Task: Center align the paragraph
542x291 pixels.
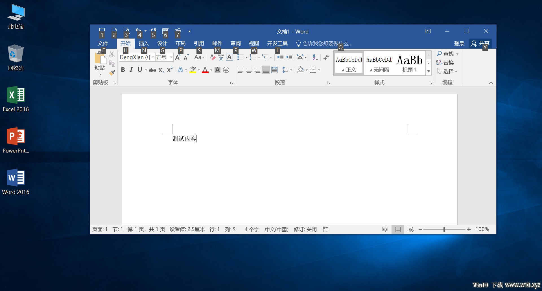Action: (249, 70)
